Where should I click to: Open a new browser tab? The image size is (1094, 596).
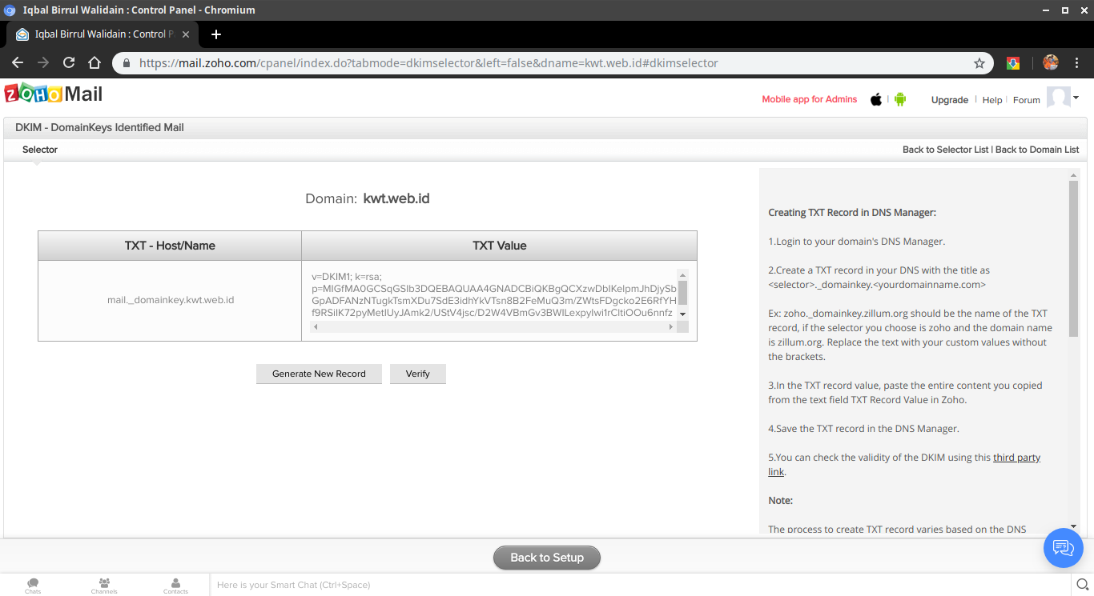[x=216, y=34]
